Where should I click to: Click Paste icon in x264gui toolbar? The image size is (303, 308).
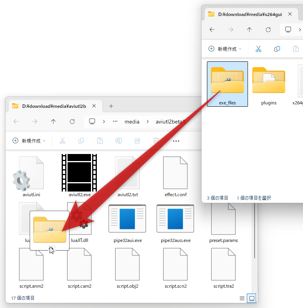pyautogui.click(x=296, y=49)
